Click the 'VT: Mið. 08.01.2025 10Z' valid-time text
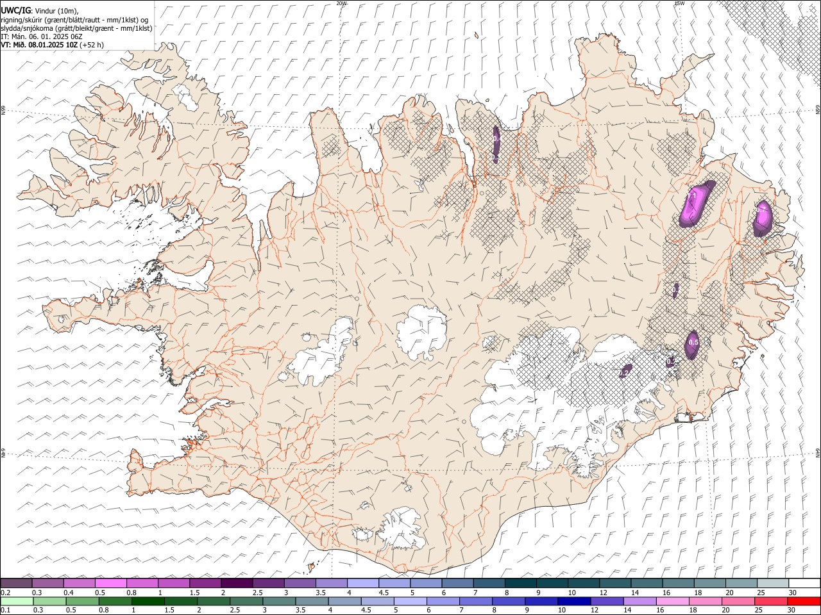821x615 pixels. coord(39,45)
